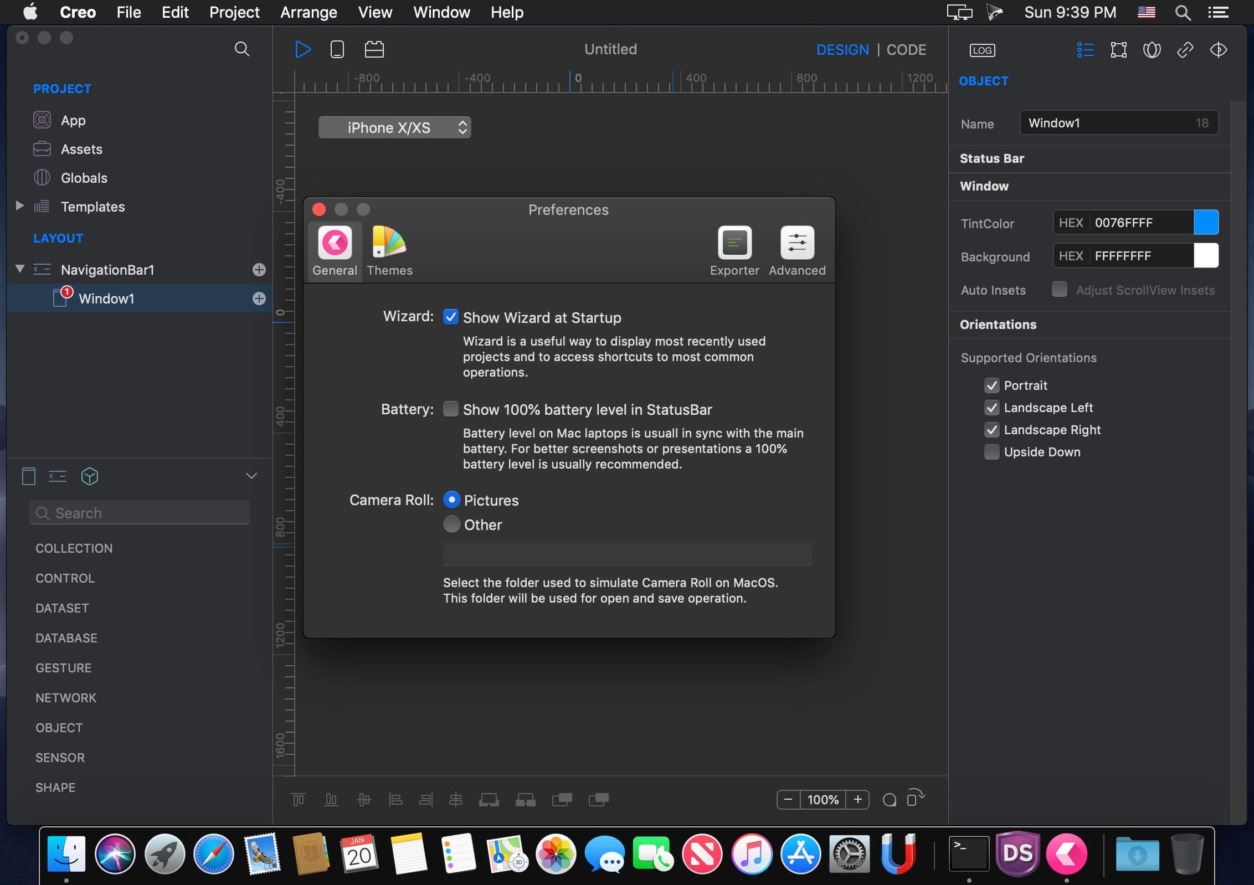Open the iPhone X/XS device dropdown

click(x=394, y=127)
